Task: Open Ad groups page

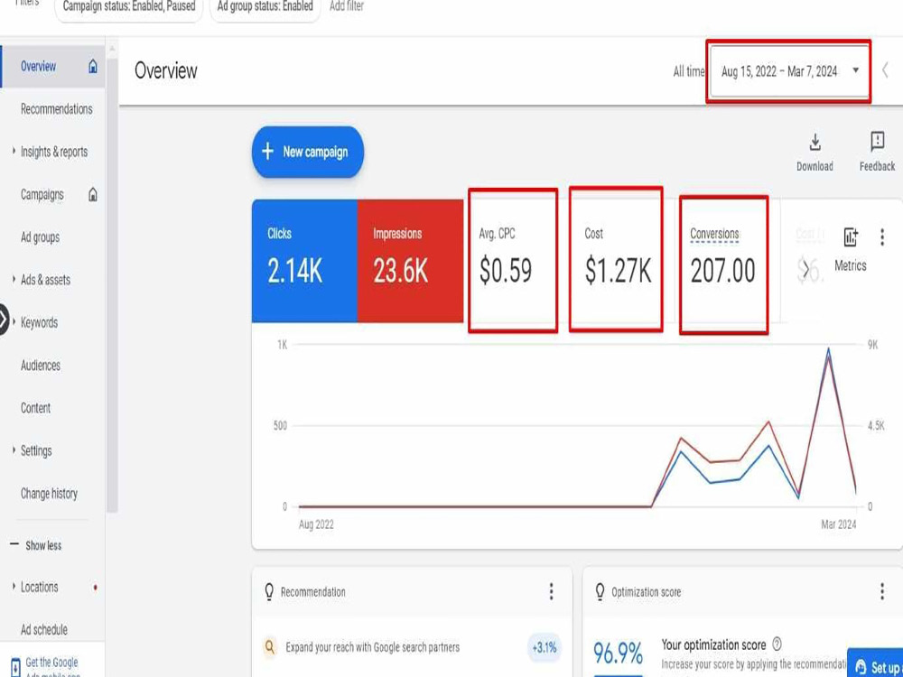Action: tap(40, 237)
